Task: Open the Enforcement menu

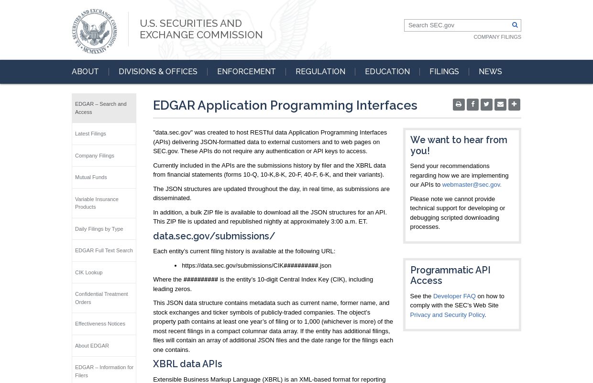Action: click(x=246, y=72)
